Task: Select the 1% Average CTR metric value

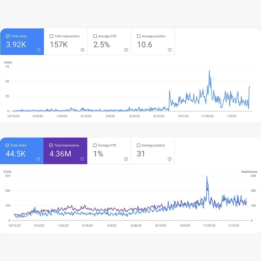Action: point(98,154)
